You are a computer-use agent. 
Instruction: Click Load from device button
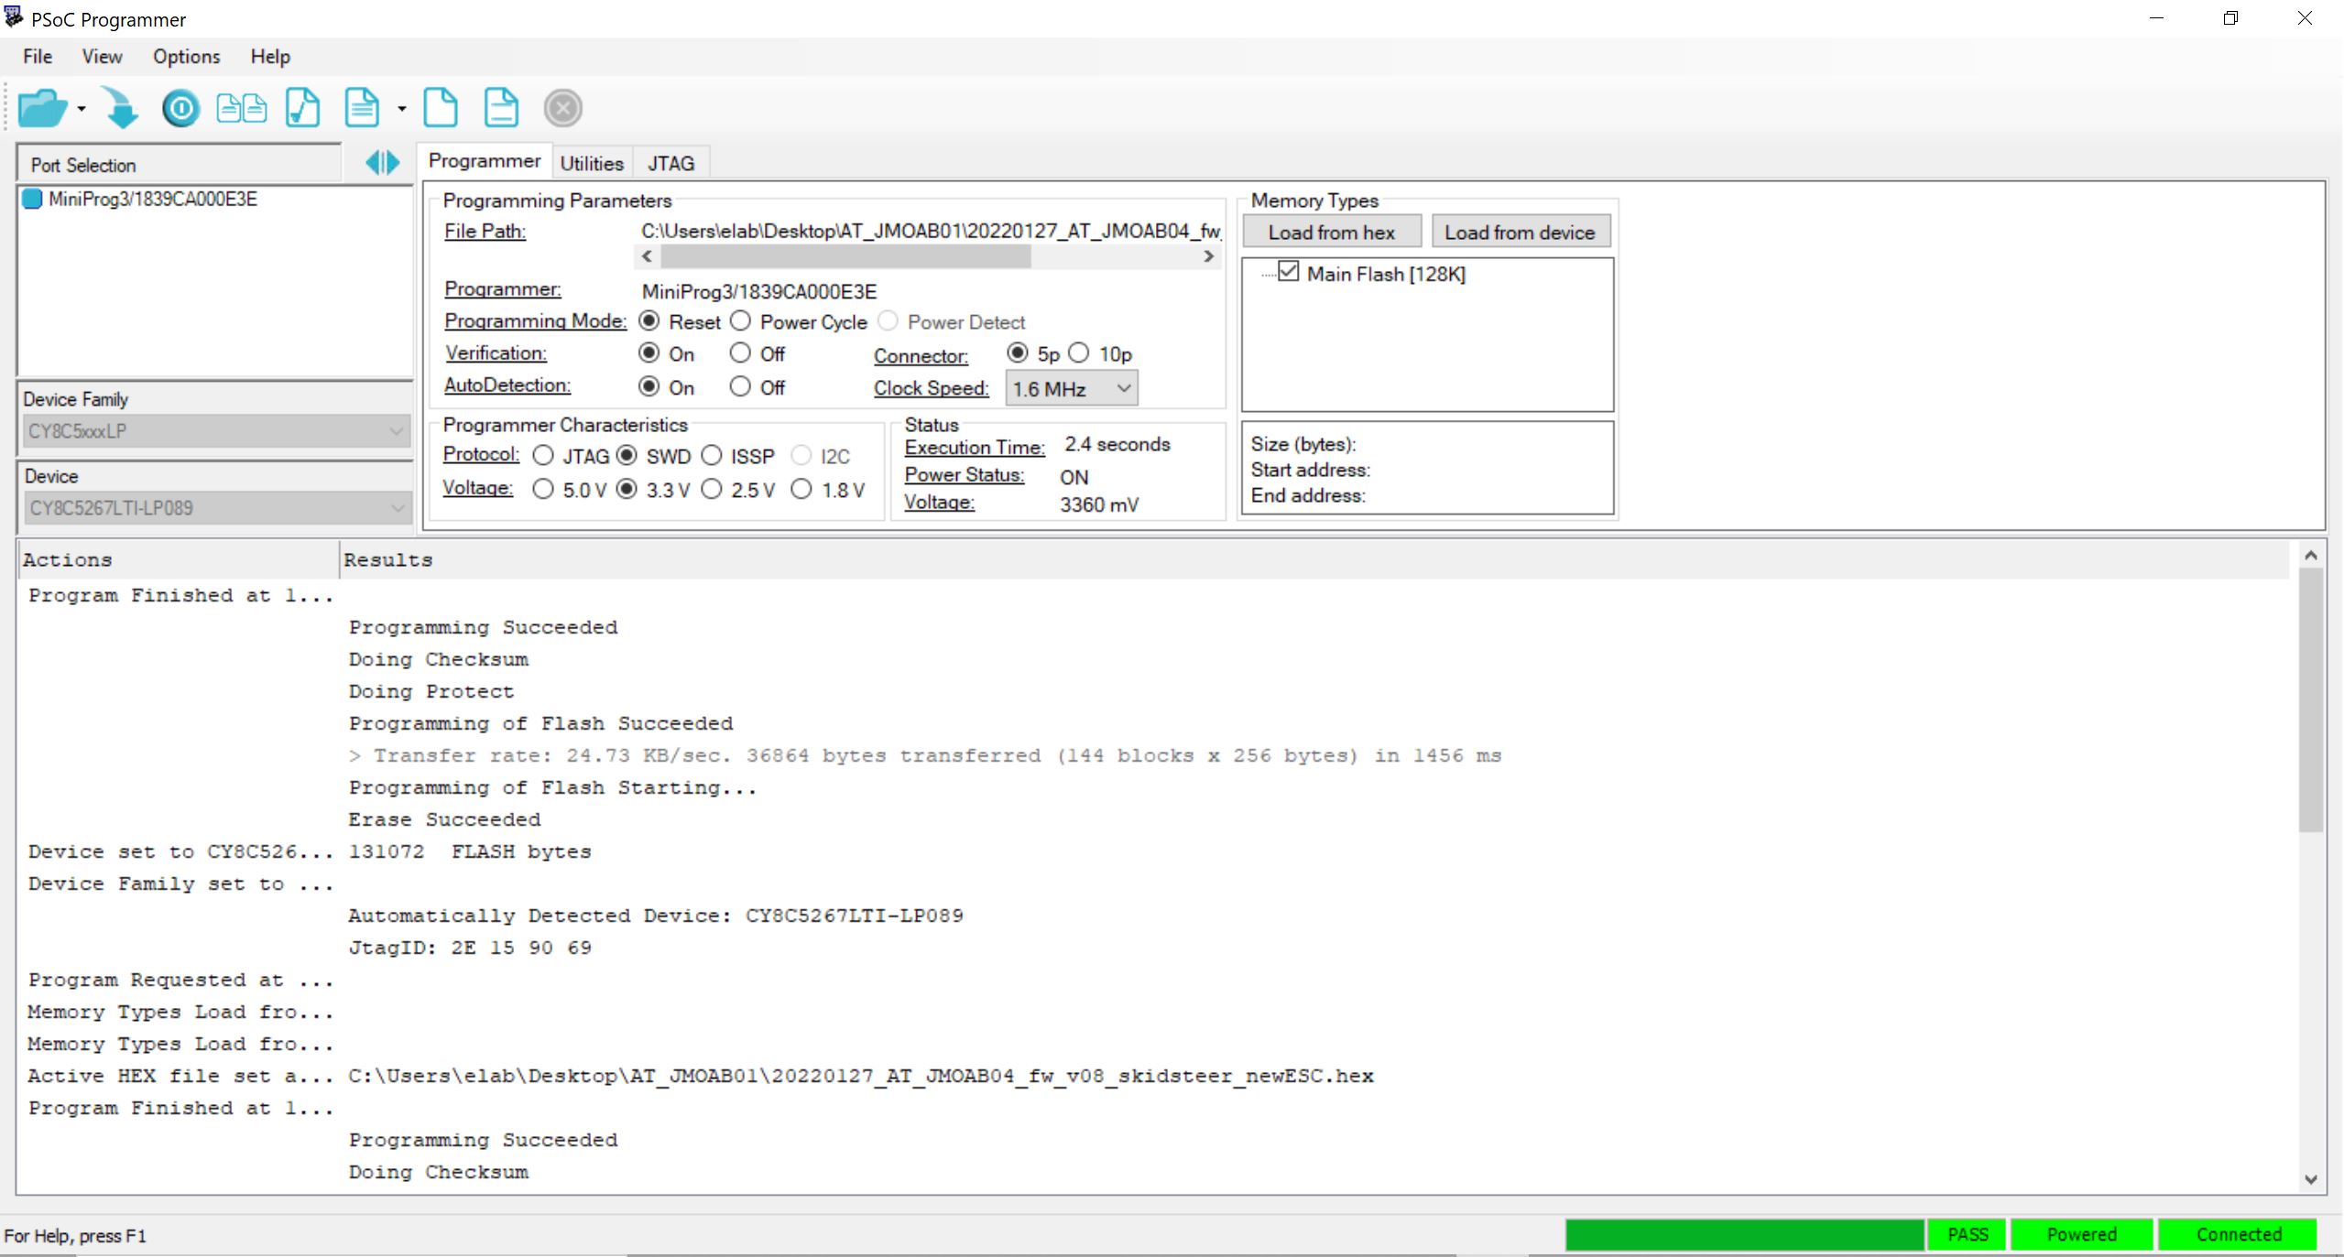tap(1520, 233)
